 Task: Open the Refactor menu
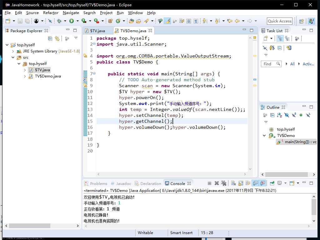point(51,12)
